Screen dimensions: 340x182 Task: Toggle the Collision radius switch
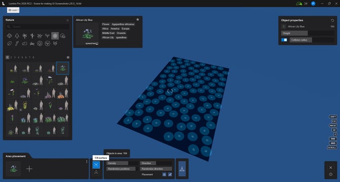coord(284,40)
